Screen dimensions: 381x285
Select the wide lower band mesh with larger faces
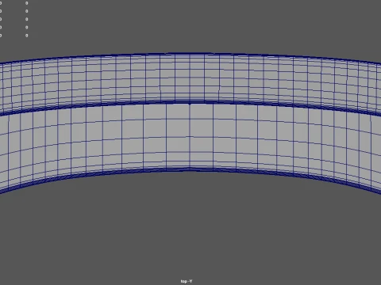coord(190,137)
